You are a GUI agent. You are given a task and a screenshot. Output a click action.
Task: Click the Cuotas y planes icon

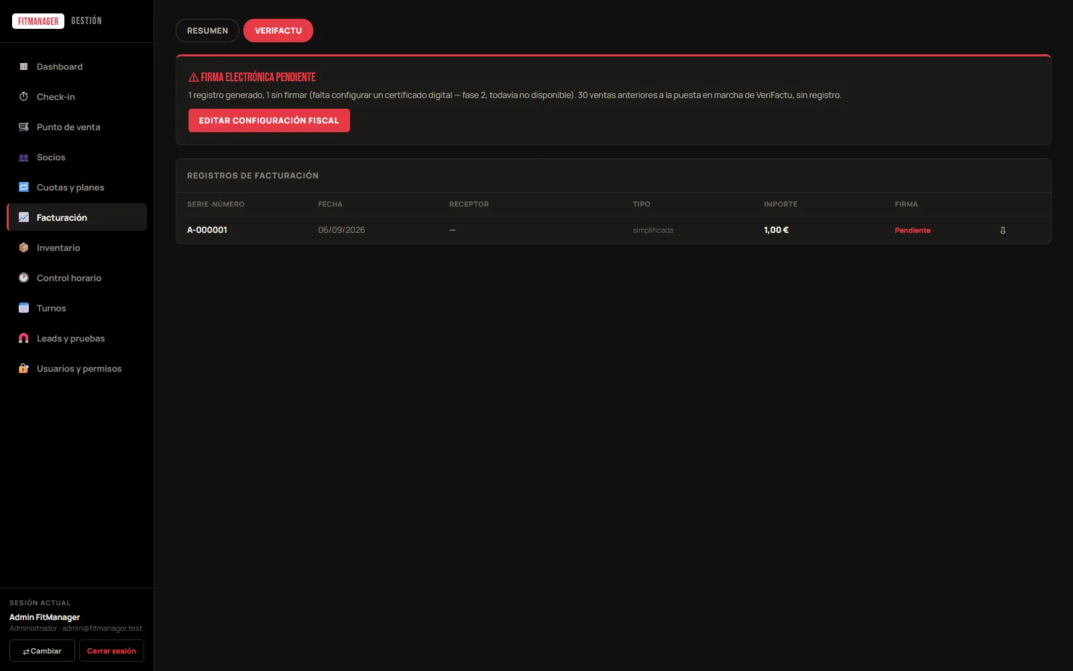coord(23,187)
